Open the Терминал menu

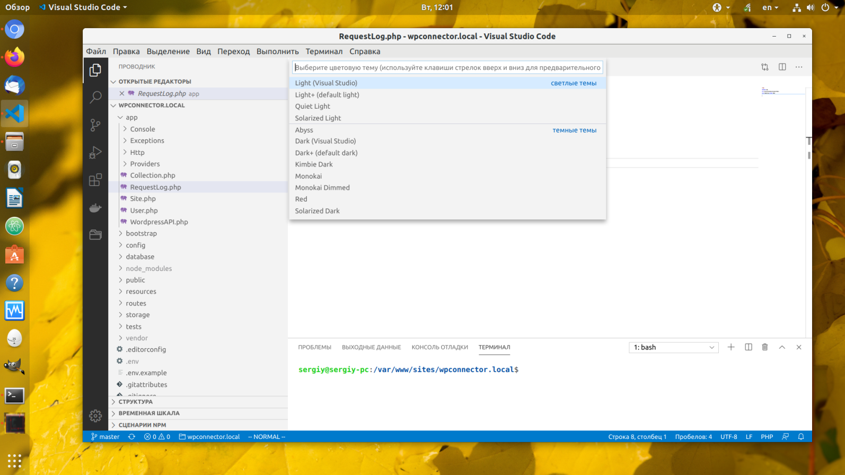(x=323, y=51)
